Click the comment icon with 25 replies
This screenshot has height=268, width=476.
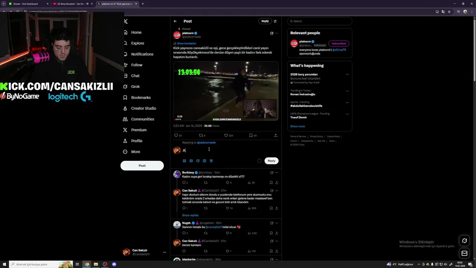(178, 135)
